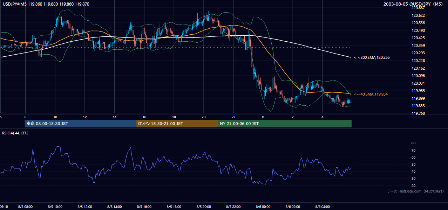Click the bottom time label 8/5 10:00

55,207
